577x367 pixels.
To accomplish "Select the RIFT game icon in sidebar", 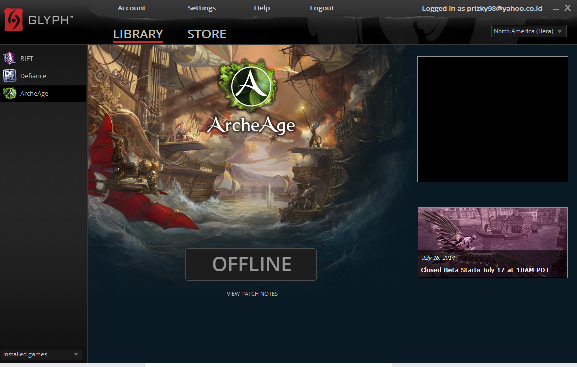I will pos(10,59).
